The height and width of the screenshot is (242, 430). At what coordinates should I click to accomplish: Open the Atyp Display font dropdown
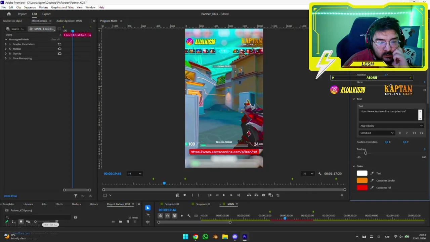391,126
